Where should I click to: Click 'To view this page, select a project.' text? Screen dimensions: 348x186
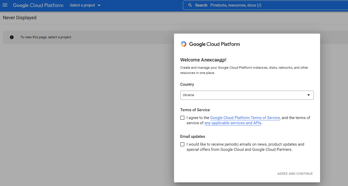(x=46, y=37)
